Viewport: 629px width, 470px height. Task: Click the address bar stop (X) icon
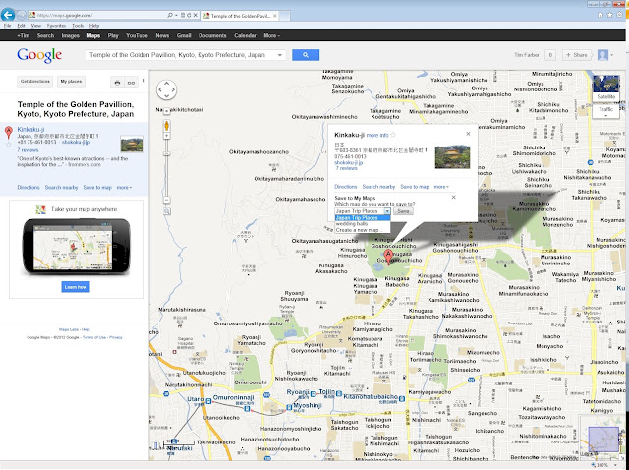tap(196, 16)
